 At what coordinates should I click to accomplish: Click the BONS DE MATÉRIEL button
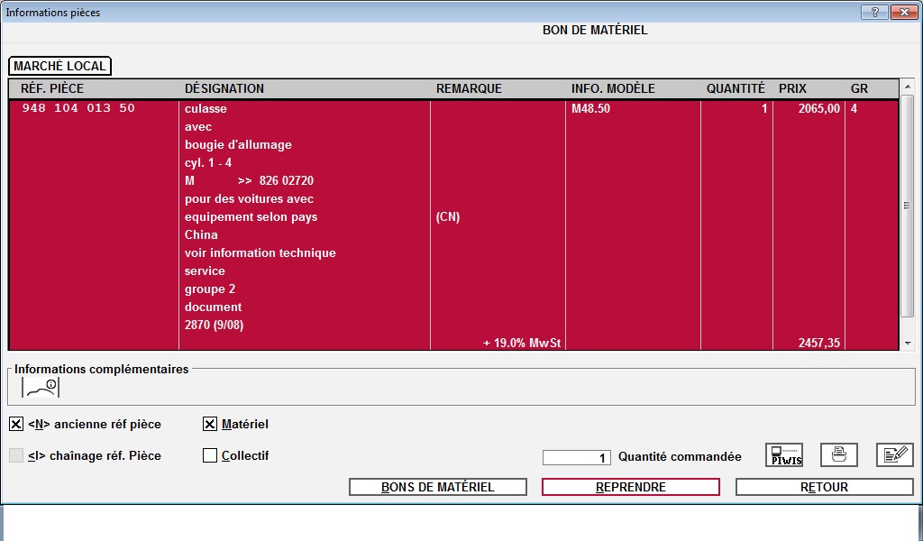click(x=438, y=487)
